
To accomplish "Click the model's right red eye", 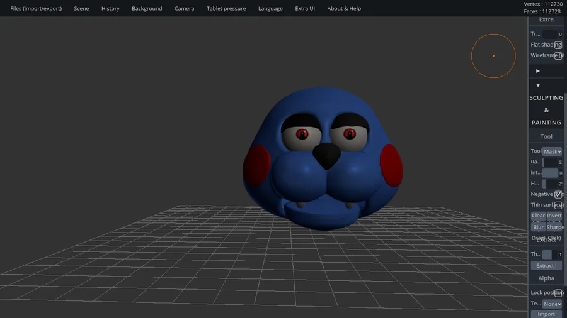I will [349, 134].
